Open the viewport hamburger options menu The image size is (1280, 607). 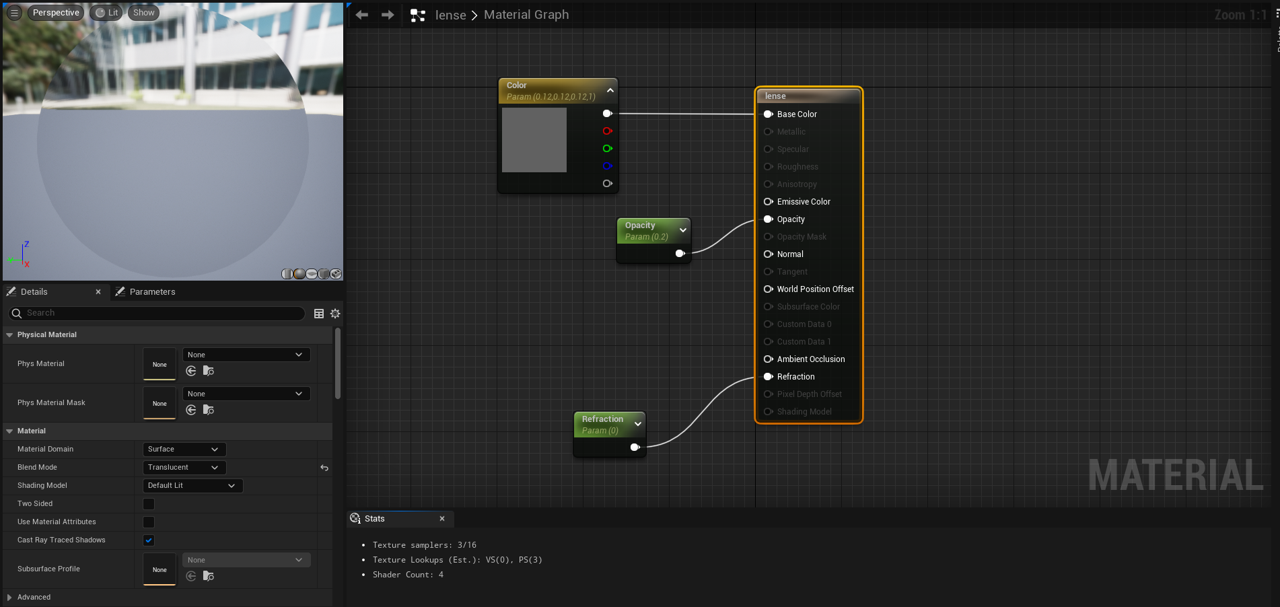tap(14, 13)
